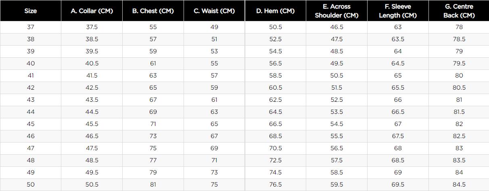Select centre back value 78 cell

[459, 27]
